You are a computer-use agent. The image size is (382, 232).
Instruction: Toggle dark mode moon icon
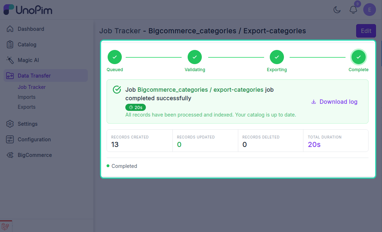(337, 10)
